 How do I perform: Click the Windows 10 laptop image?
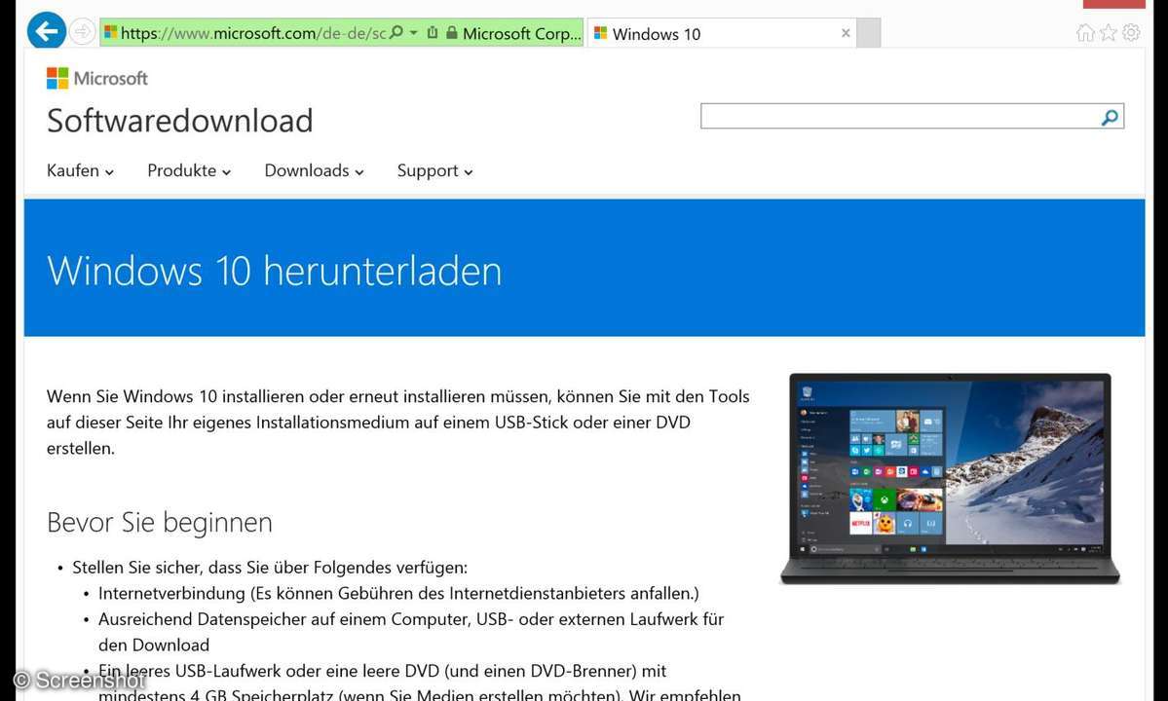tap(950, 478)
